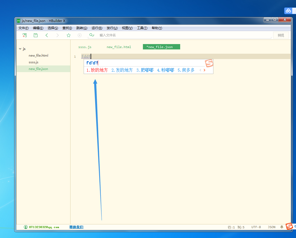Go back with the left arrow icon
The height and width of the screenshot is (238, 296).
47,35
